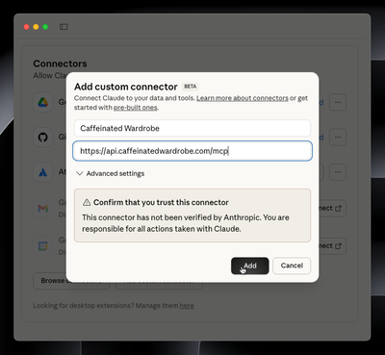The image size is (385, 355).
Task: Click the Confirm that you trust this connector heading
Action: point(161,202)
